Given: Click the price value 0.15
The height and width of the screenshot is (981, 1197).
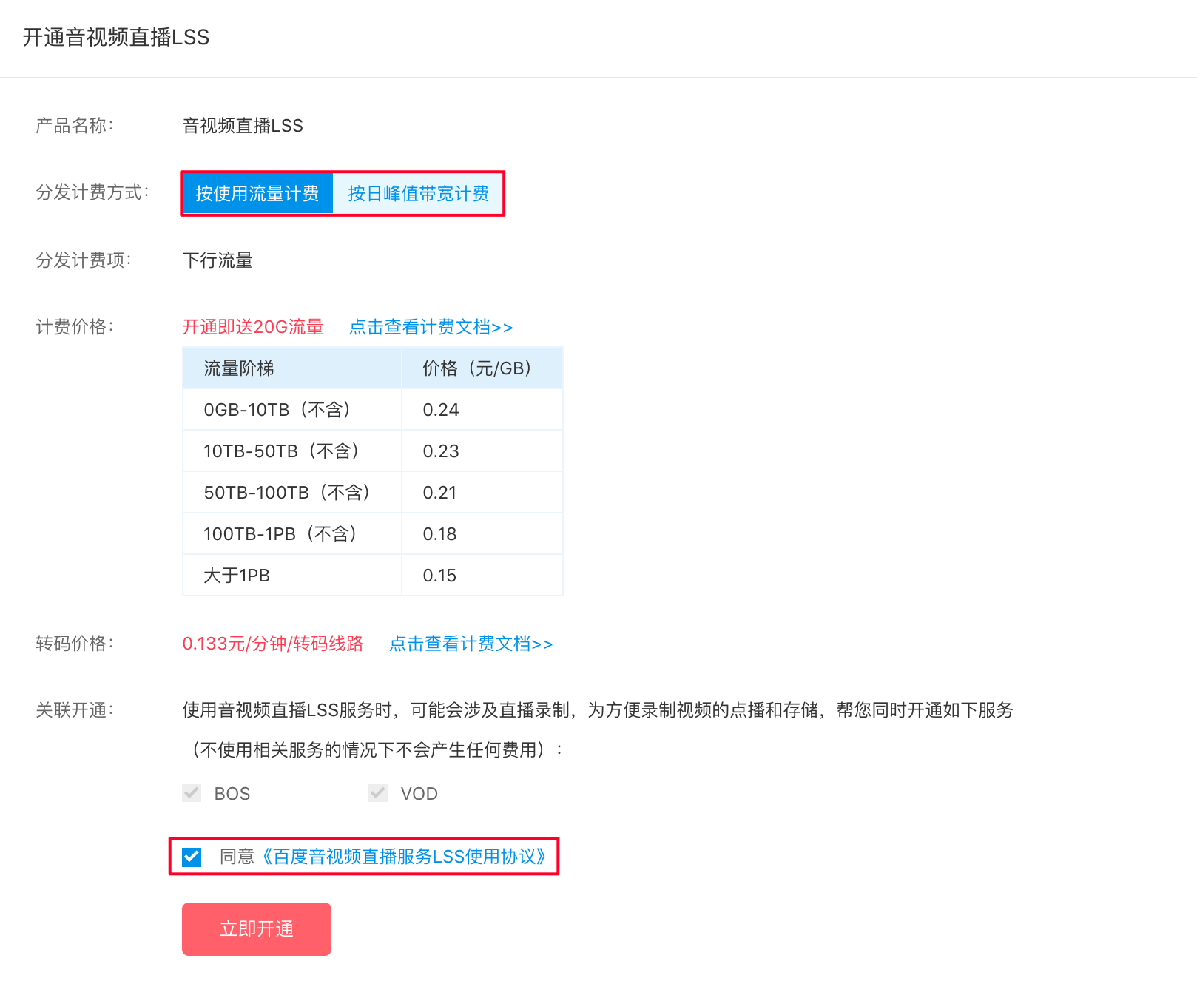Looking at the screenshot, I should (x=440, y=576).
